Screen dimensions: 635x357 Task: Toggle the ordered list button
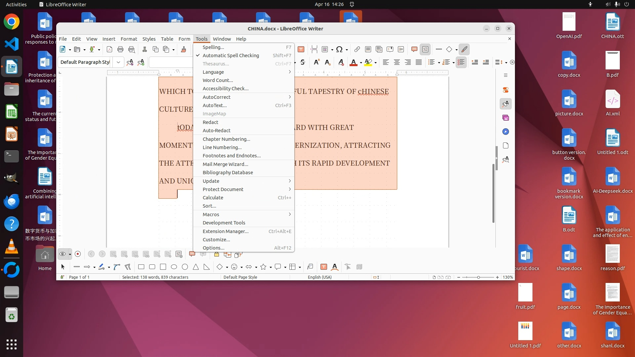(x=446, y=62)
